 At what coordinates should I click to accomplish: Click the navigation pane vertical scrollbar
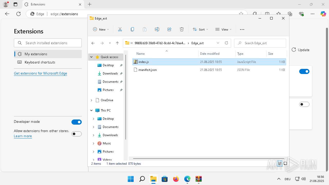click(126, 97)
